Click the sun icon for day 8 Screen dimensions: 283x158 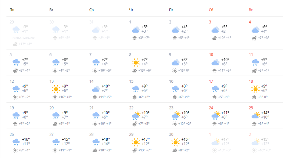(x=136, y=62)
